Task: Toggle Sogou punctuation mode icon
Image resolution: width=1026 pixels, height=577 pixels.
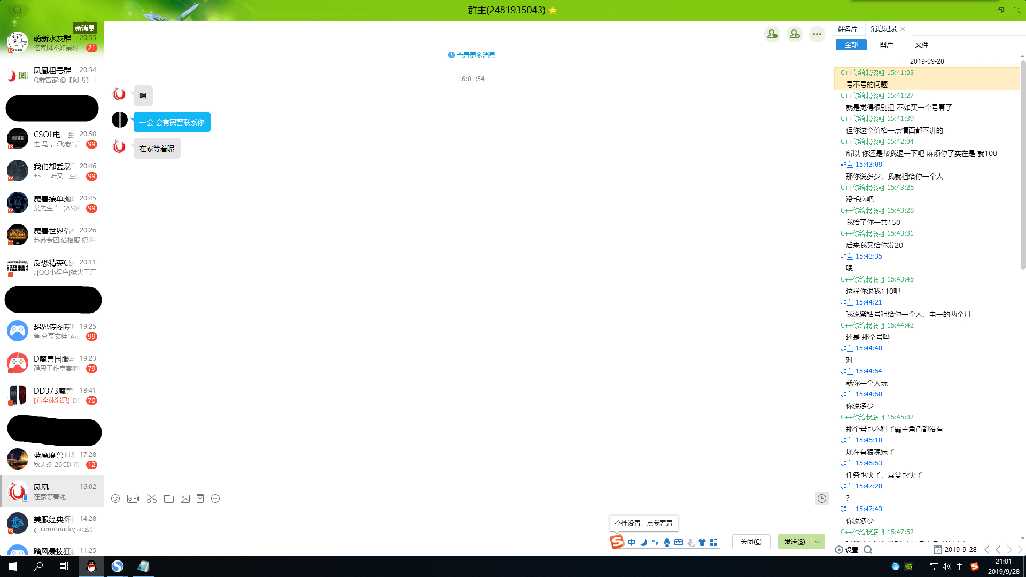Action: [x=655, y=542]
